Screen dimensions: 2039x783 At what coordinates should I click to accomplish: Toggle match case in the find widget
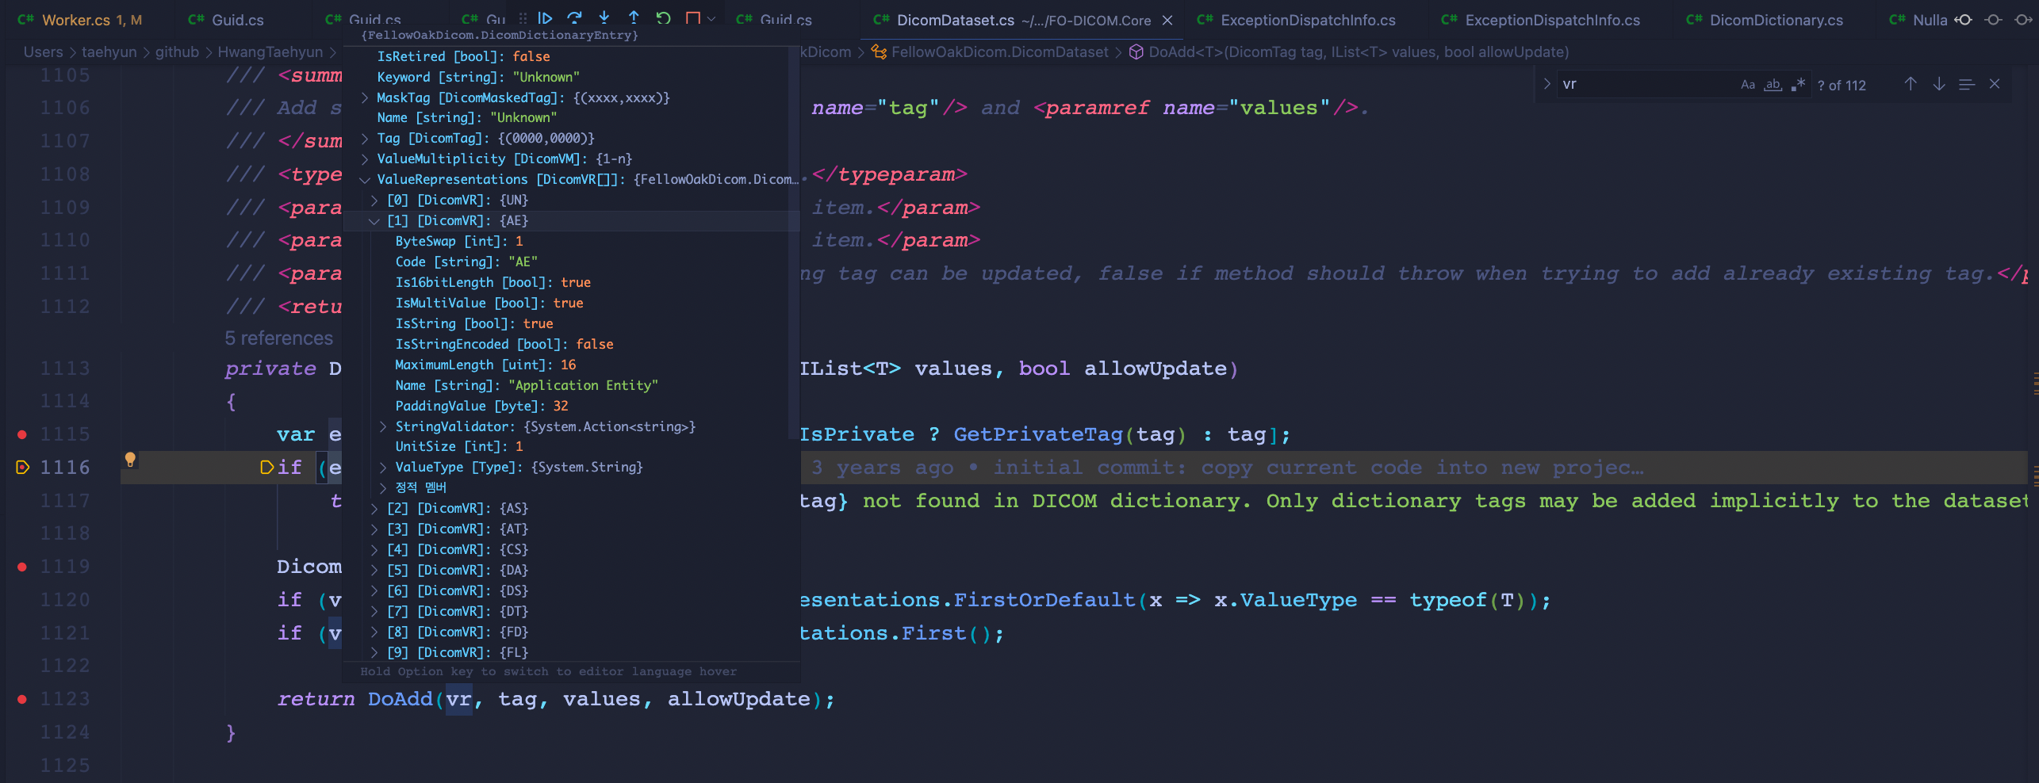(1747, 83)
